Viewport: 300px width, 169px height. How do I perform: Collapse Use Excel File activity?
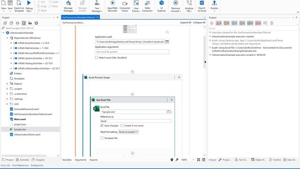[172, 100]
